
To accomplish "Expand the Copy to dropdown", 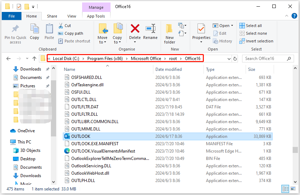I will click(117, 42).
